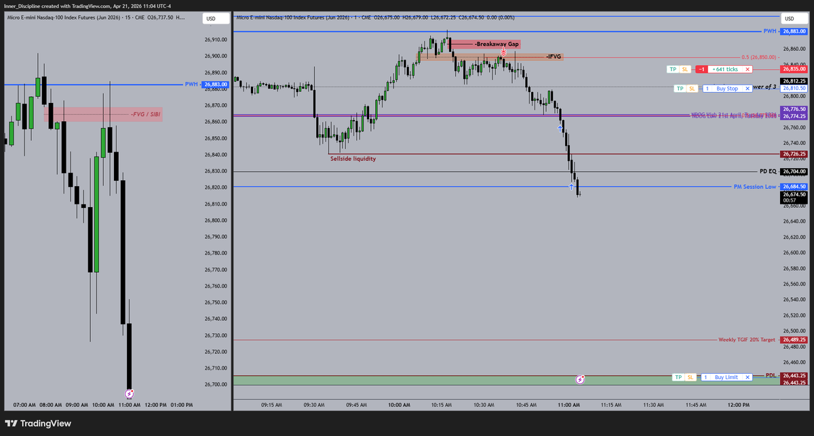Click the lightning event icon on left chart

(130, 393)
